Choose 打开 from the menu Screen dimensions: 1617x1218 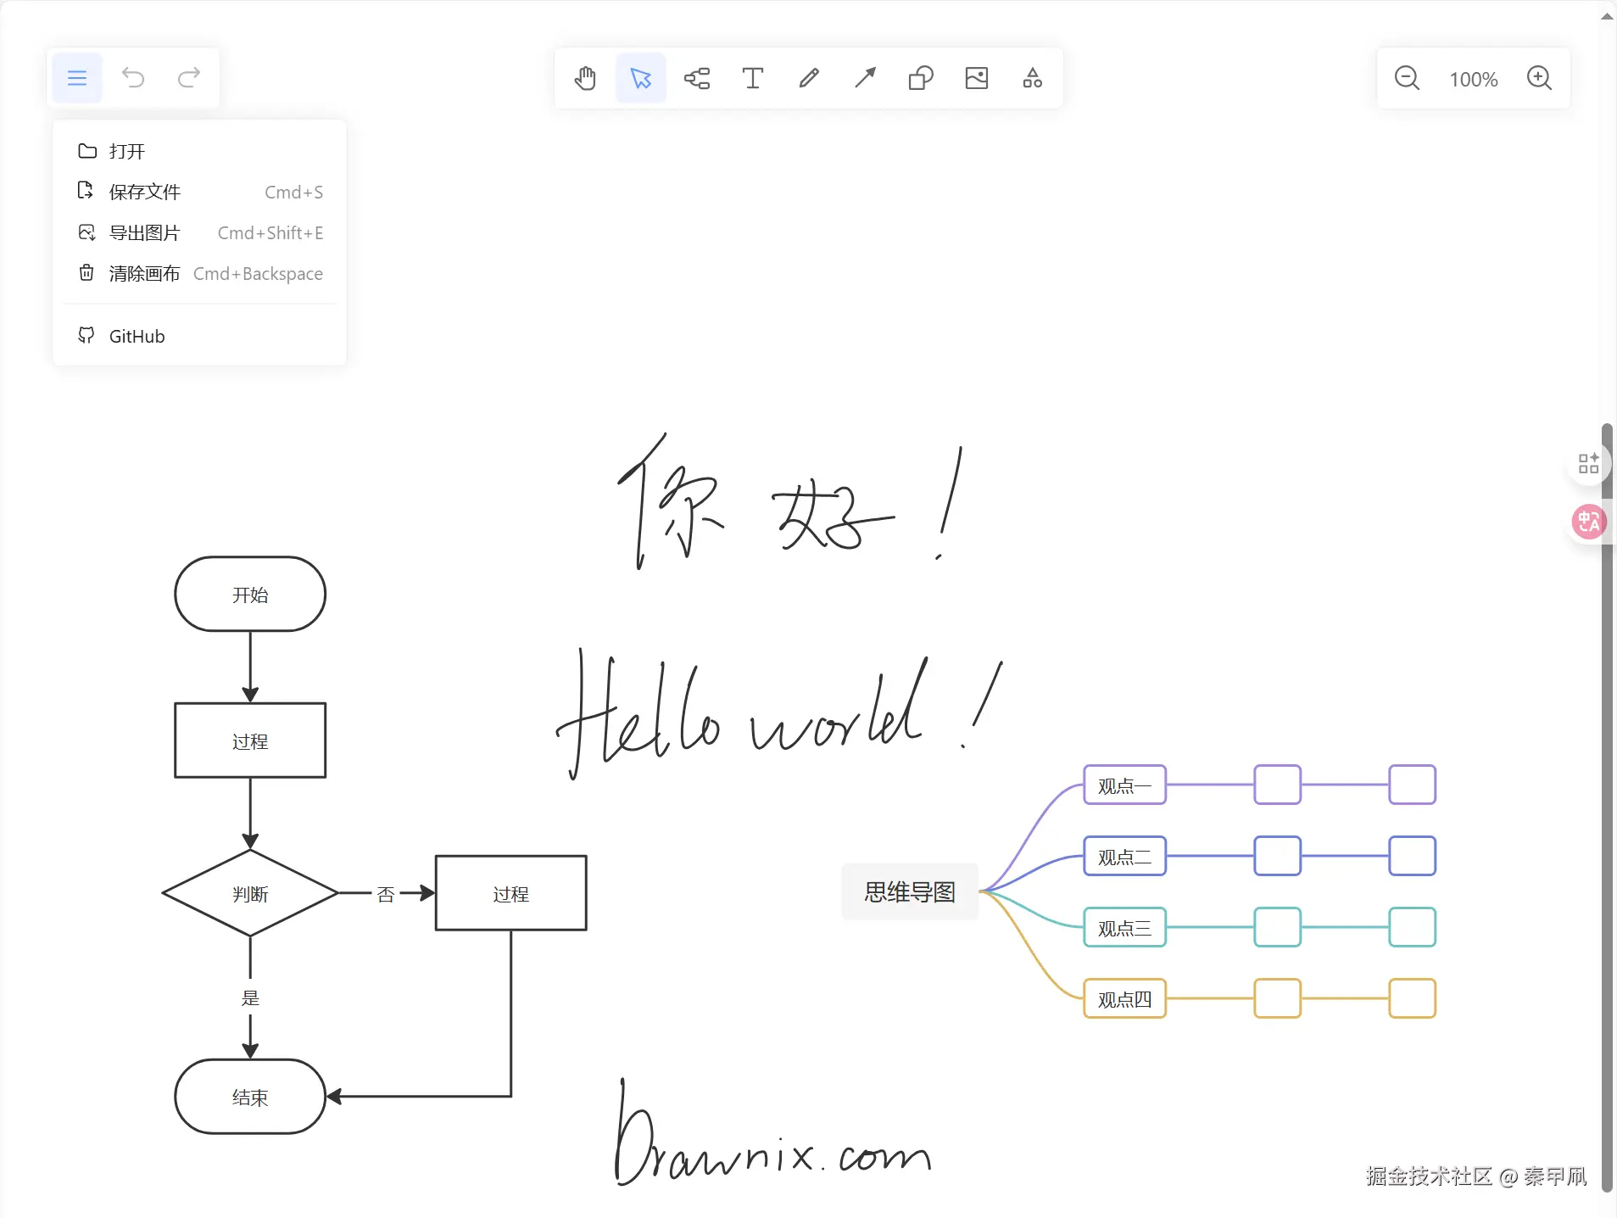(x=199, y=151)
